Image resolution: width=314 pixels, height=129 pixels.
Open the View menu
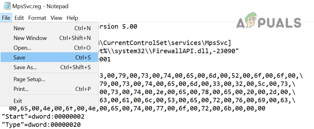coord(56,18)
